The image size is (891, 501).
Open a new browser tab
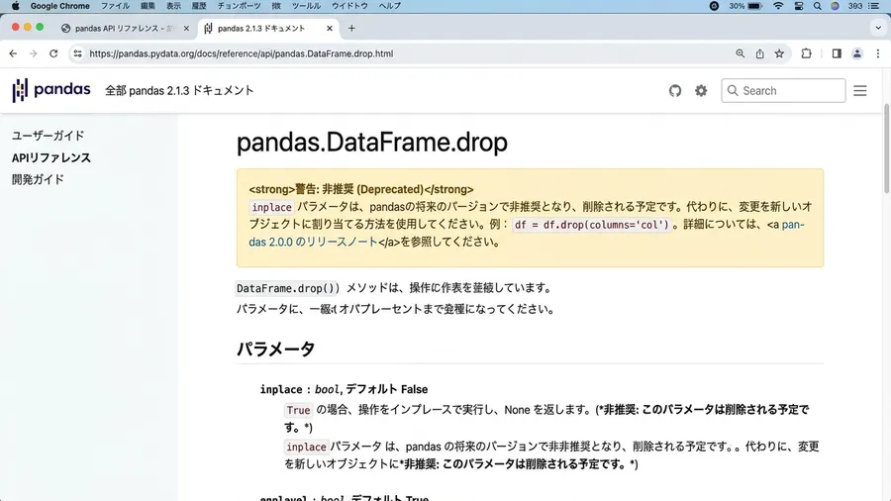(351, 28)
